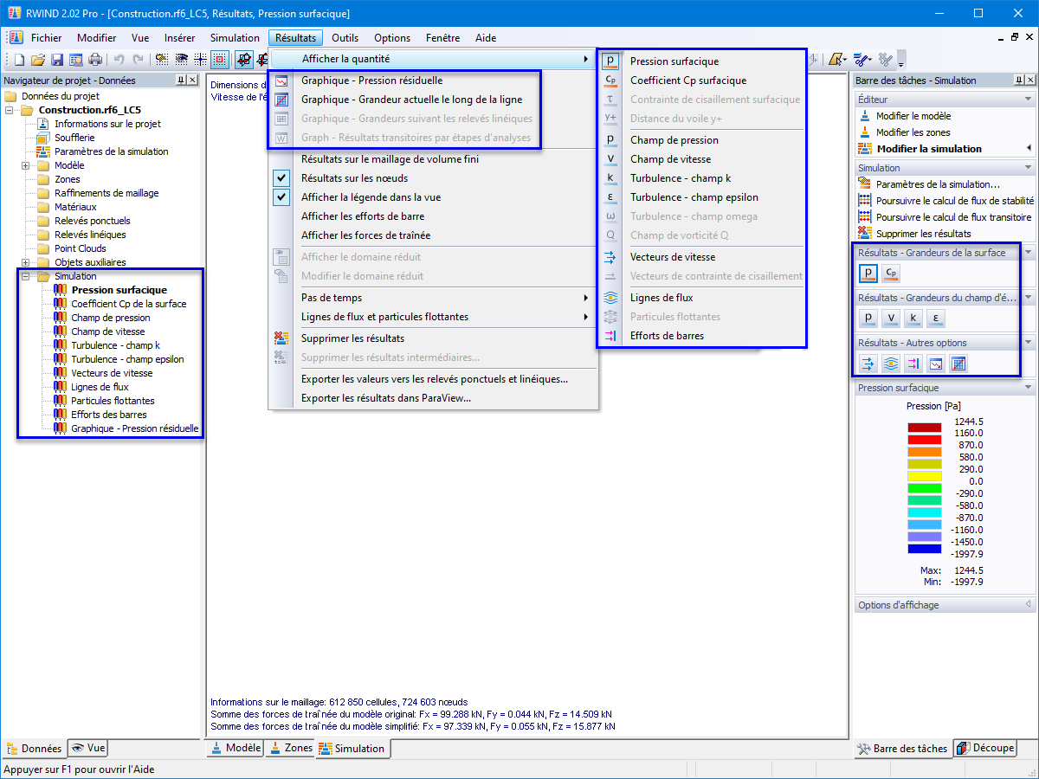Enable Résultats sur le maillage de volume fini

coord(390,159)
